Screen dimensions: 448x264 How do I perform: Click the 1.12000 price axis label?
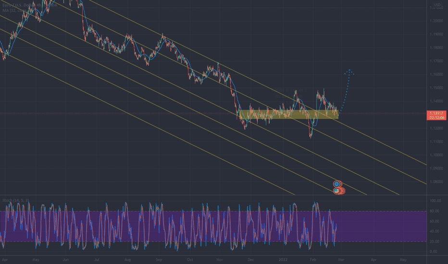coord(436,128)
